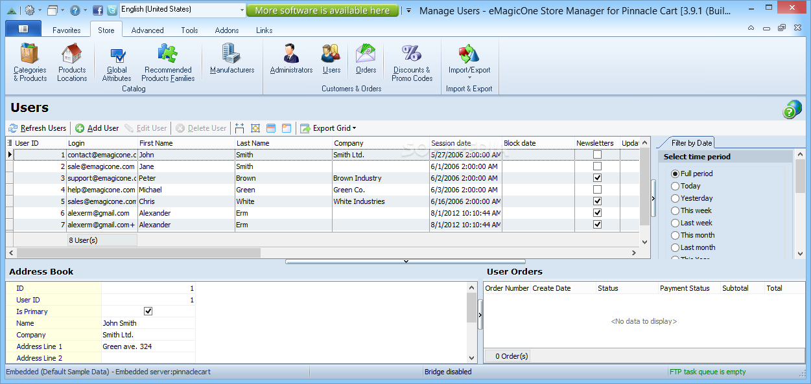Switch to the Favorites tab
The image size is (811, 384).
coord(67,30)
